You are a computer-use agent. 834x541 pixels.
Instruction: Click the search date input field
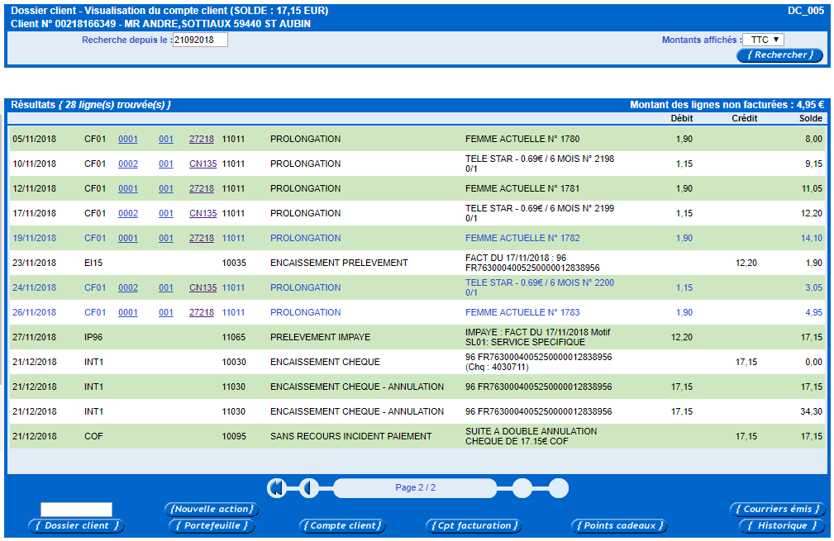coord(200,40)
